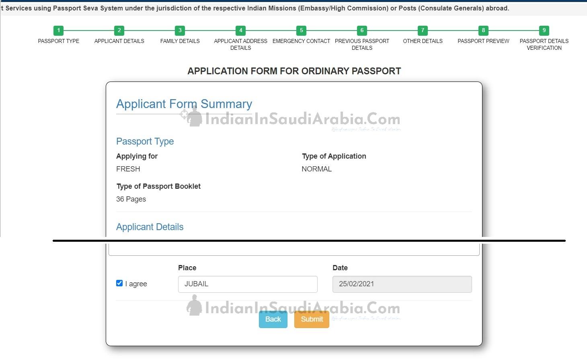This screenshot has height=363, width=587.
Task: Open step 5 Emergency Contact marker
Action: 301,31
